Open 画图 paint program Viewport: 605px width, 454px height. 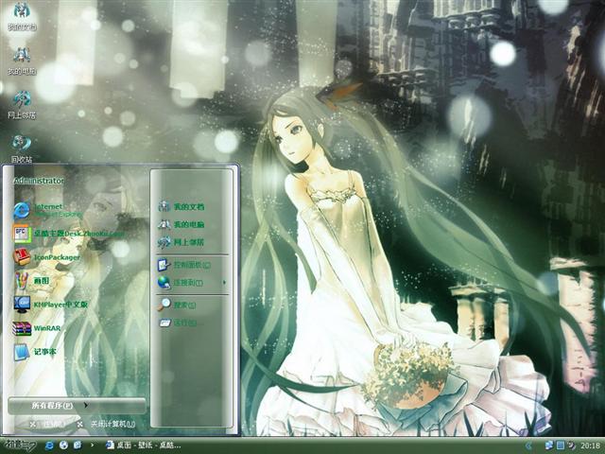tap(31, 281)
